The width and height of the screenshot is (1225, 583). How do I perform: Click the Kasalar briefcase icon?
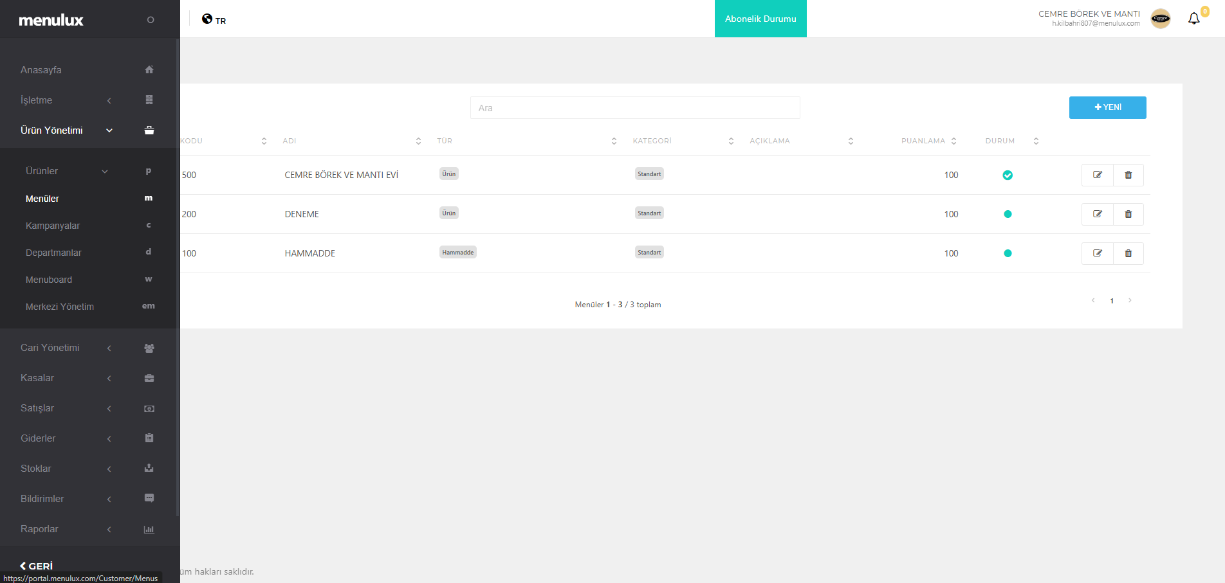click(149, 378)
